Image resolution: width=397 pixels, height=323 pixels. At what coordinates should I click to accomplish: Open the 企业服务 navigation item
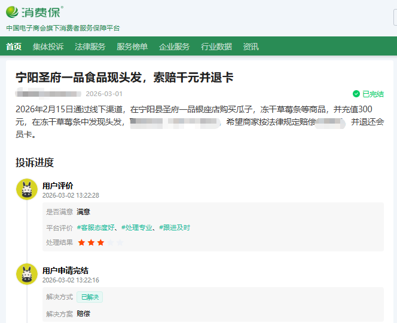pyautogui.click(x=174, y=47)
